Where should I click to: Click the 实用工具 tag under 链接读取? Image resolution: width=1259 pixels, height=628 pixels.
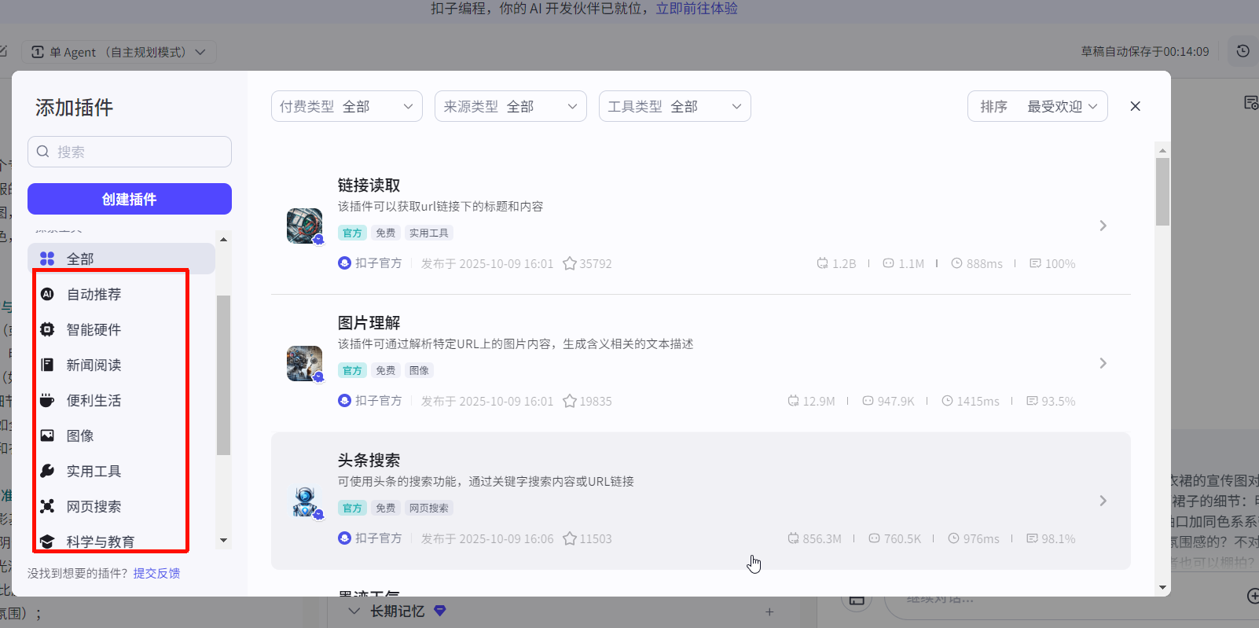pyautogui.click(x=429, y=233)
